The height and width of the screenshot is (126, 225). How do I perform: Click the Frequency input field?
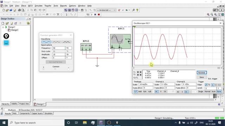coord(59,48)
